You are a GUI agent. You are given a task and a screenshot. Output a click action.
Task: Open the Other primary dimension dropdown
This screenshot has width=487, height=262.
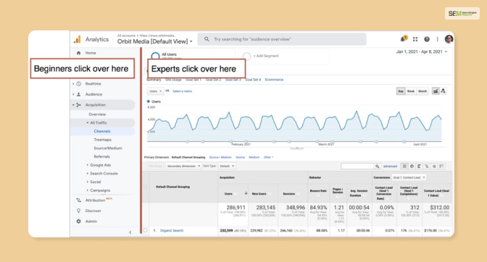[x=268, y=157]
